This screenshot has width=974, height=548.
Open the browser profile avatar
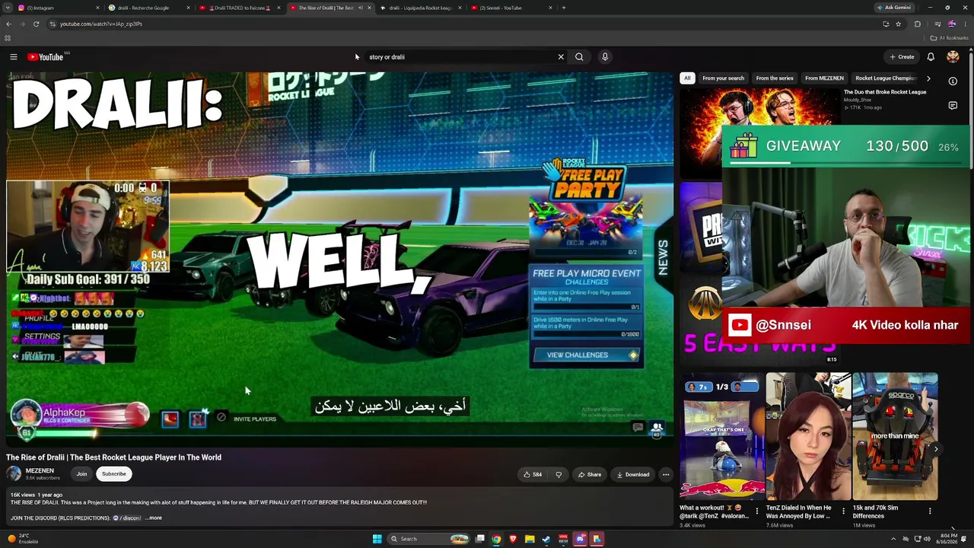pyautogui.click(x=951, y=24)
